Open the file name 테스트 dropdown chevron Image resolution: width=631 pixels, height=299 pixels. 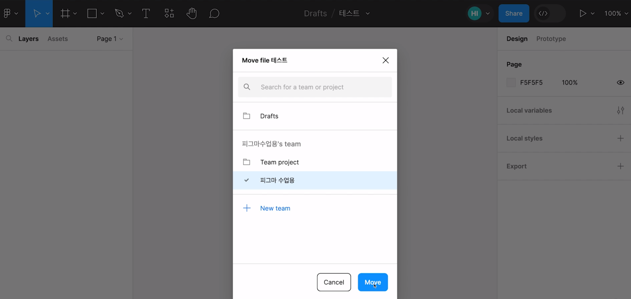point(368,13)
